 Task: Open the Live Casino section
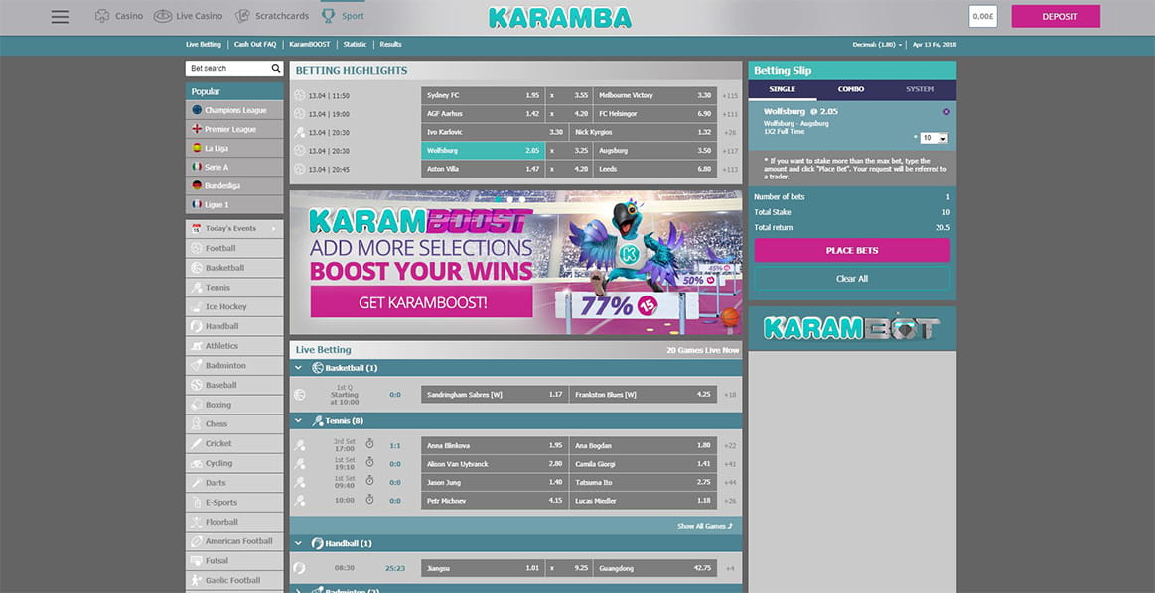[x=188, y=16]
